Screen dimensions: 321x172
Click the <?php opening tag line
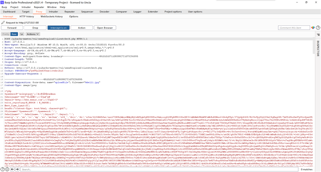click(x=8, y=91)
